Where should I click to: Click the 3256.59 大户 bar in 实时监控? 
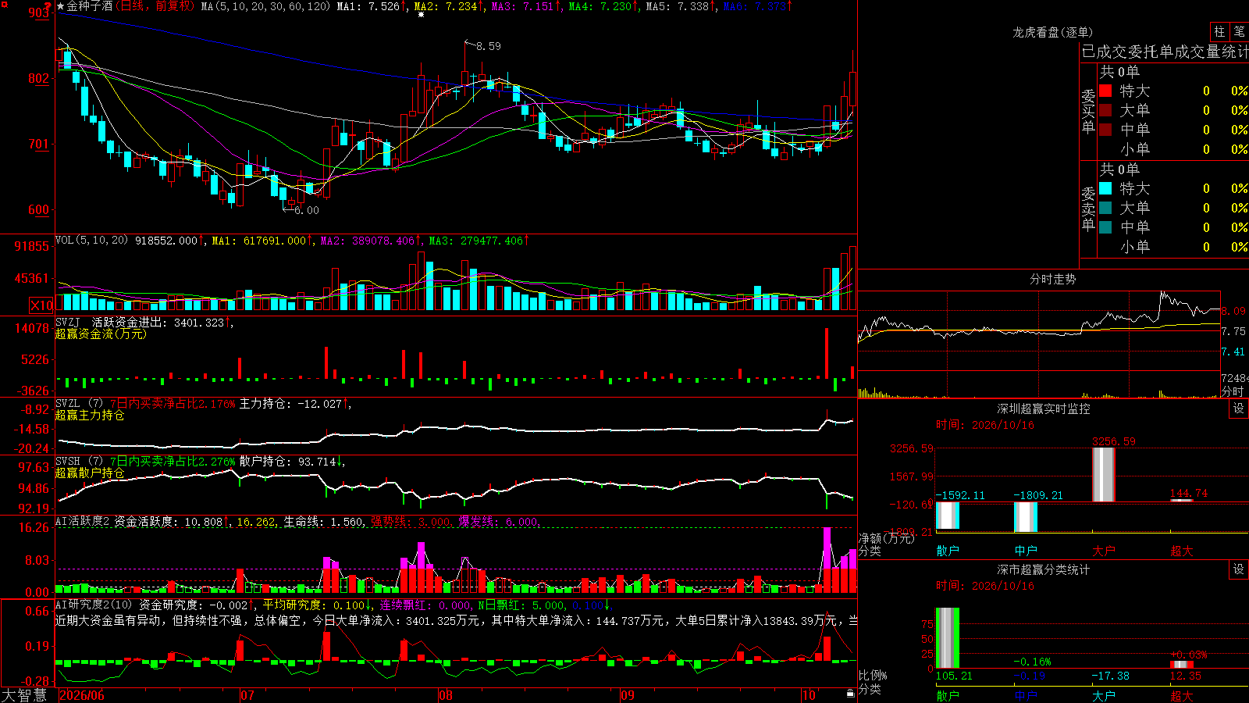(x=1103, y=474)
